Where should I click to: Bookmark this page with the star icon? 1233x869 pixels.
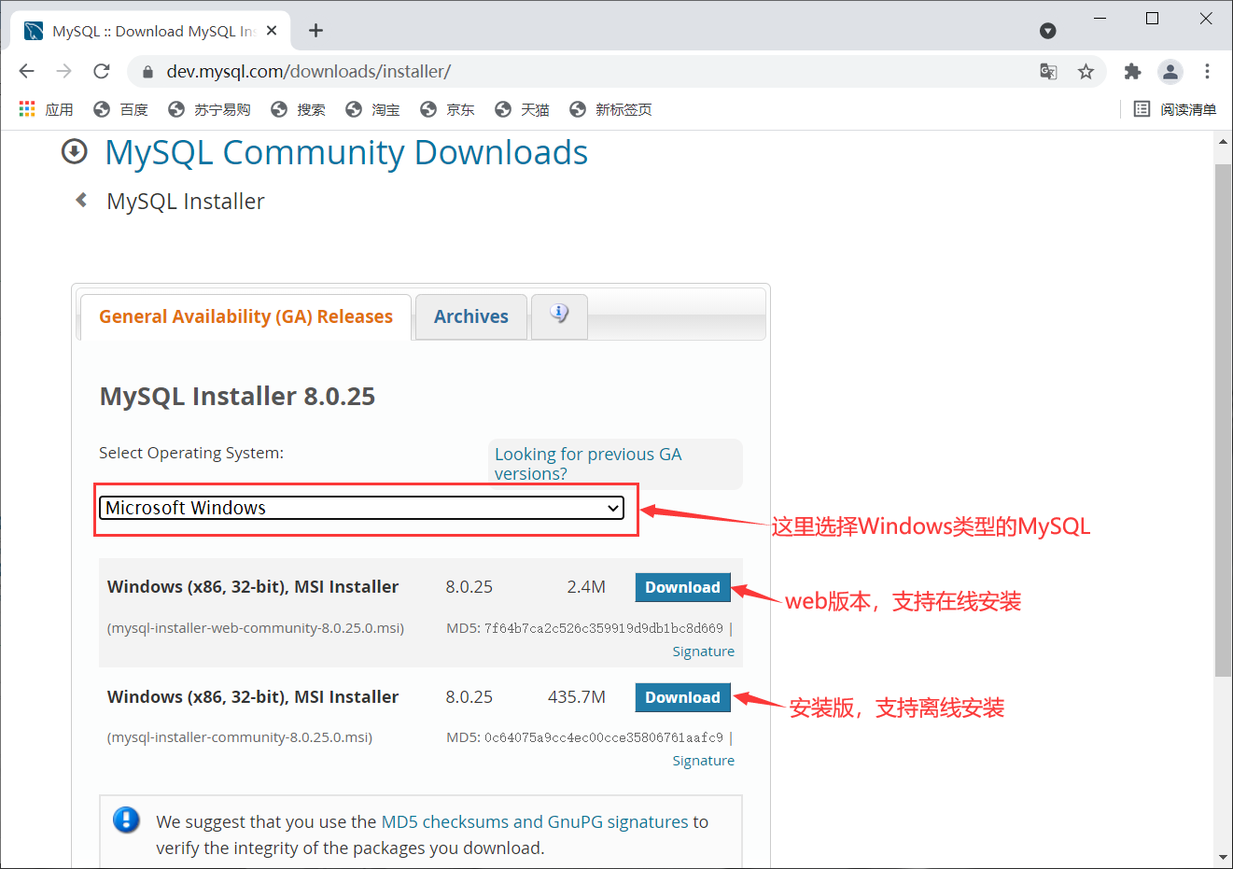1086,72
